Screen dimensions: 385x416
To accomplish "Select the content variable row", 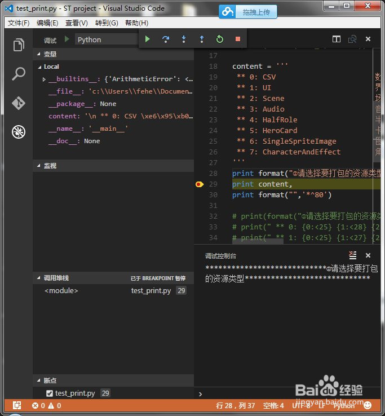I will [x=113, y=116].
